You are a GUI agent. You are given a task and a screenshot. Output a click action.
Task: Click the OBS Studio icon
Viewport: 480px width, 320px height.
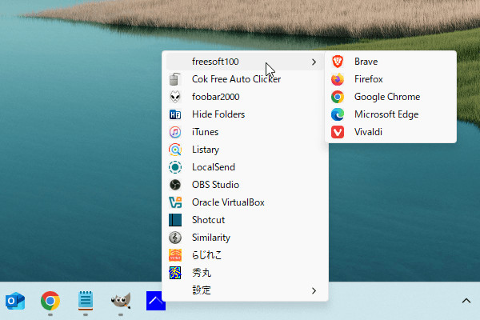(175, 185)
